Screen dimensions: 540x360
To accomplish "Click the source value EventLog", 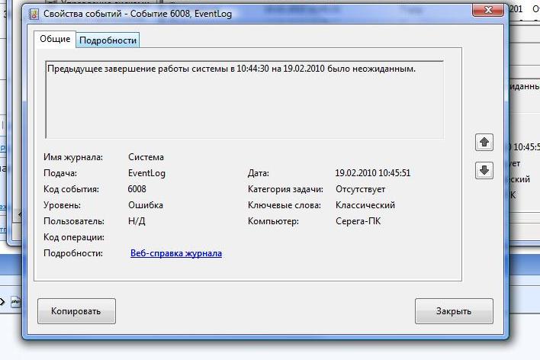I will (146, 173).
